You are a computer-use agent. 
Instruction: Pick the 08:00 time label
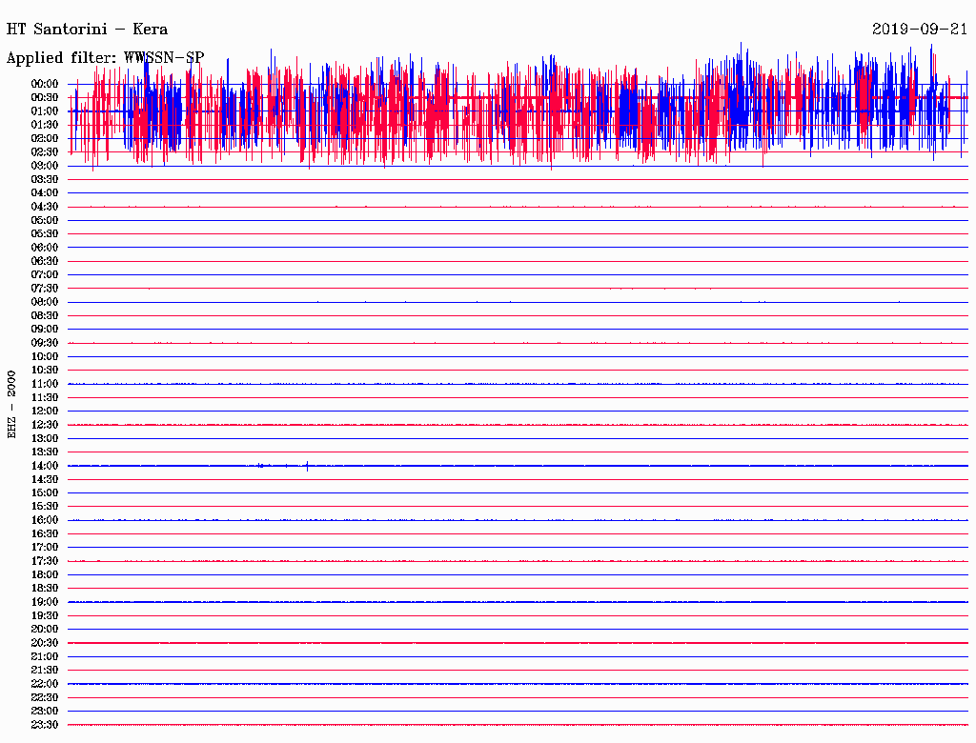(46, 302)
